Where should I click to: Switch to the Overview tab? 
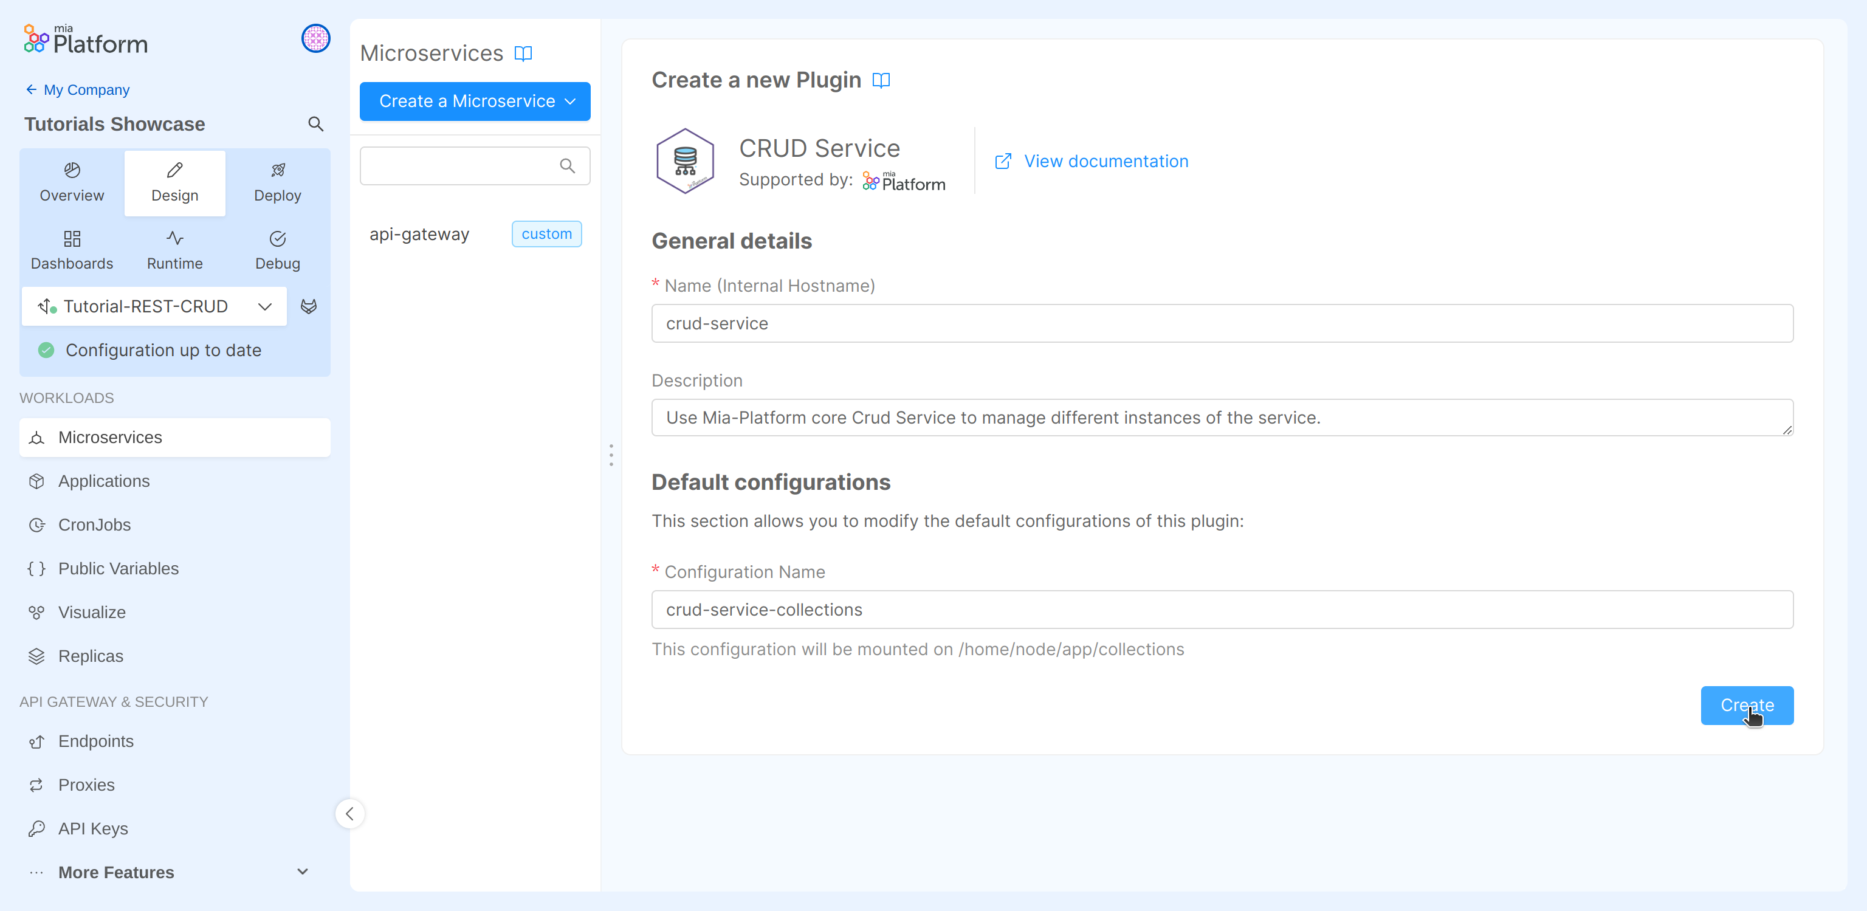(72, 181)
